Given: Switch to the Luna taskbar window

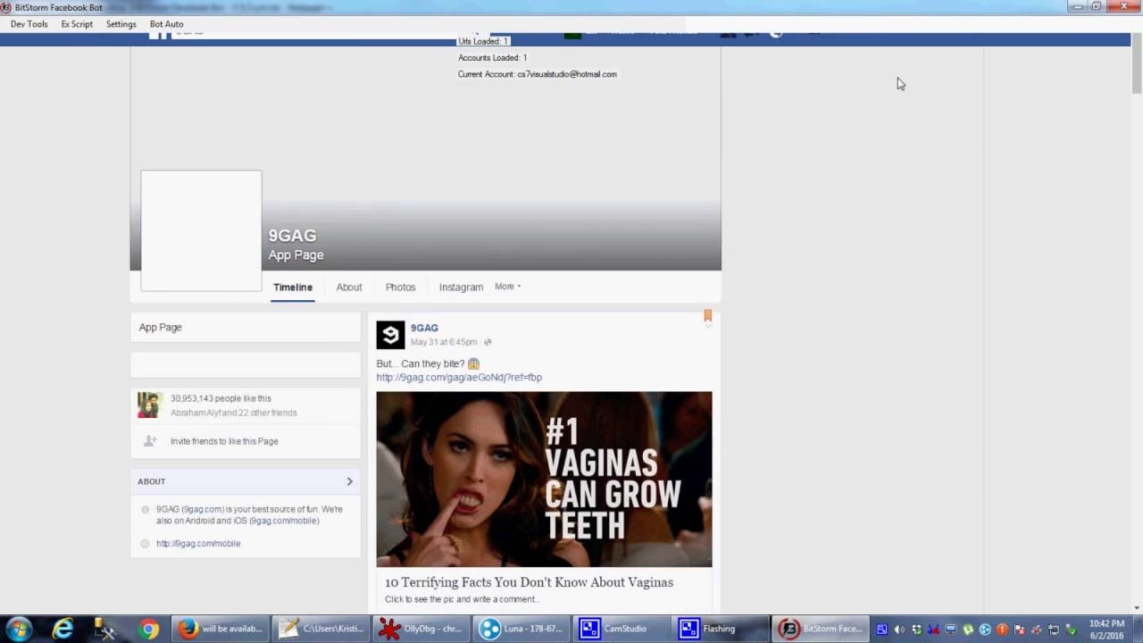Looking at the screenshot, I should click(521, 629).
